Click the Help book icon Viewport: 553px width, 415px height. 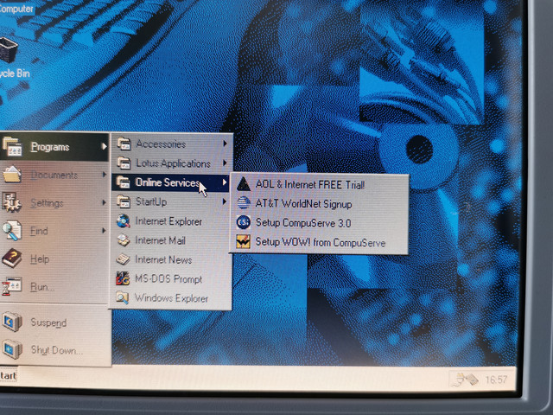click(x=11, y=259)
